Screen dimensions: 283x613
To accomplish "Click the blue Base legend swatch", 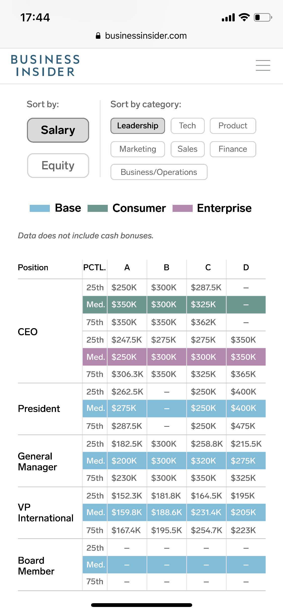I will pos(40,208).
